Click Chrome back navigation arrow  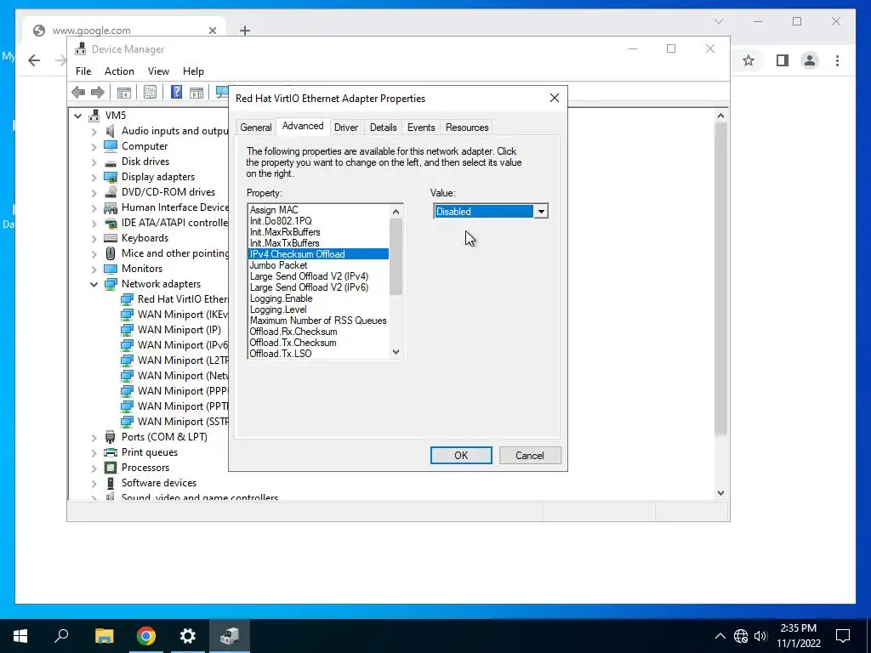[34, 60]
